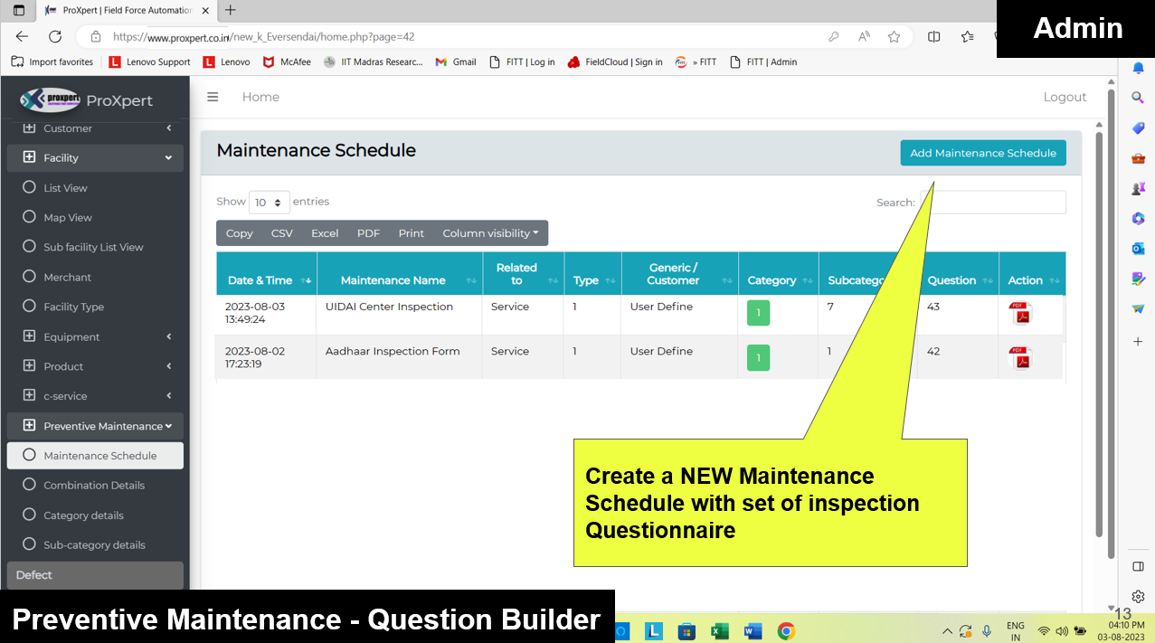Open Excel from the Windows taskbar
Viewport: 1155px width, 643px height.
(720, 630)
